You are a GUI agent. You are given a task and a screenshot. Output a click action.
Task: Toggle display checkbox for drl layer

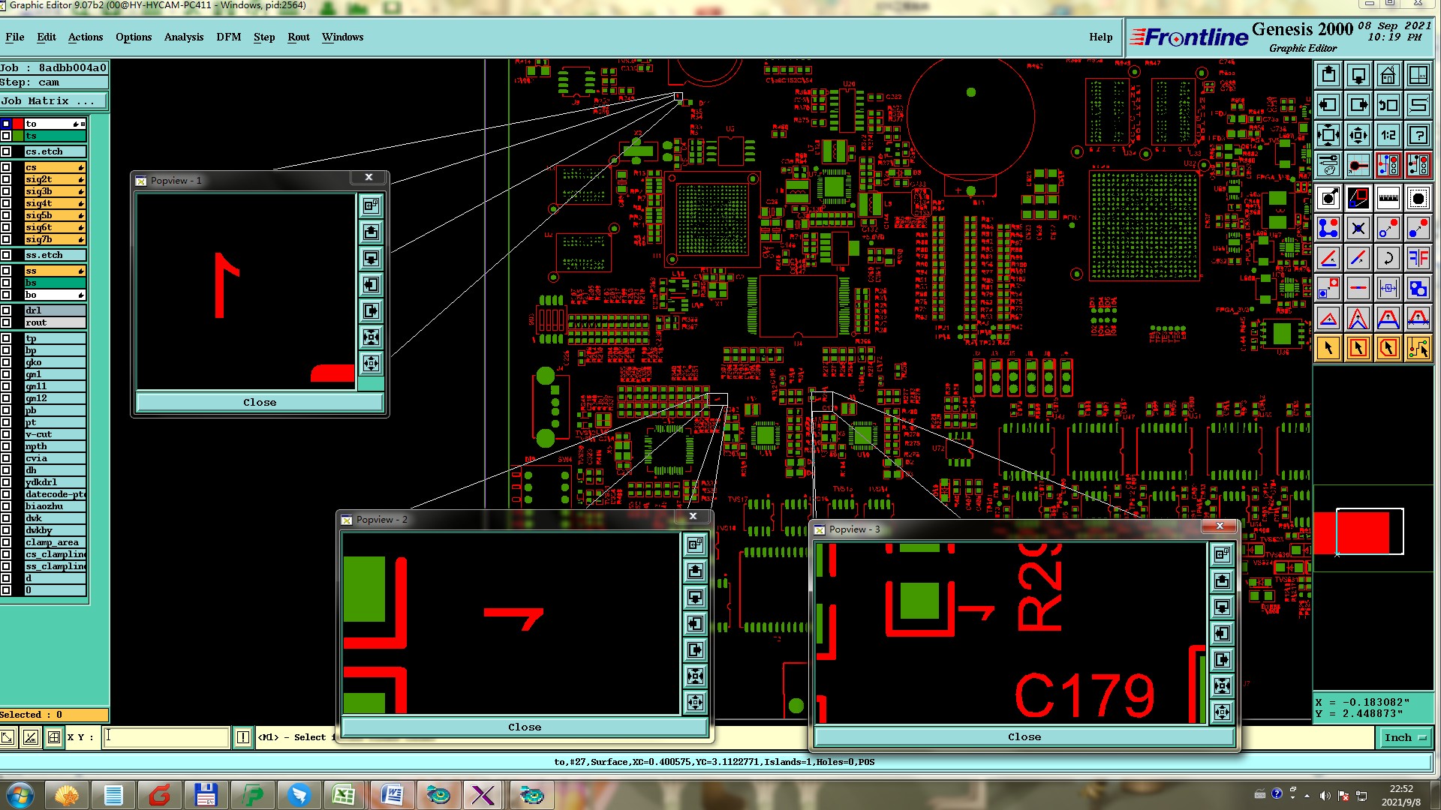pos(6,310)
